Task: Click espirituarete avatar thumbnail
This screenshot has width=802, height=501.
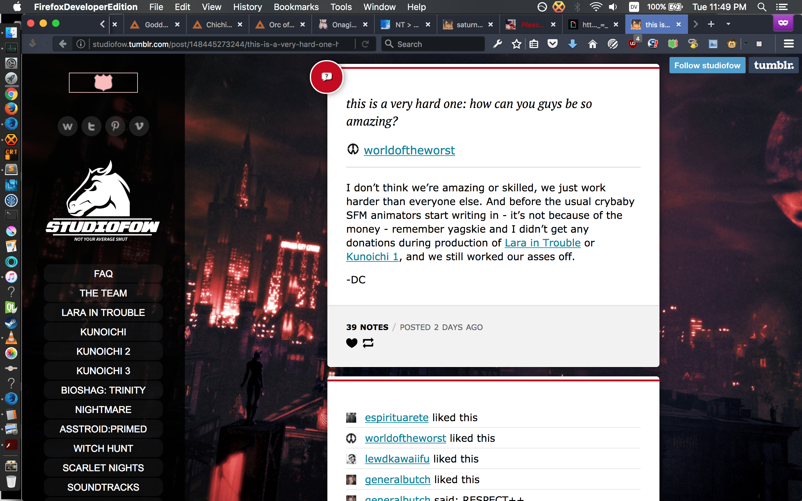Action: [351, 417]
